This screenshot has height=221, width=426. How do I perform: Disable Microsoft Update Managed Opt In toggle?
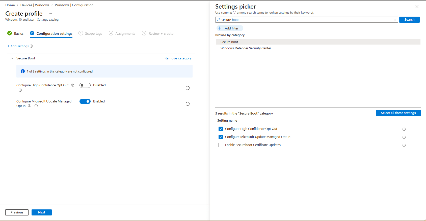coord(85,101)
